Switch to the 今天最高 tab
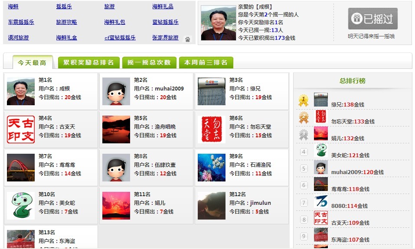 [x=32, y=63]
